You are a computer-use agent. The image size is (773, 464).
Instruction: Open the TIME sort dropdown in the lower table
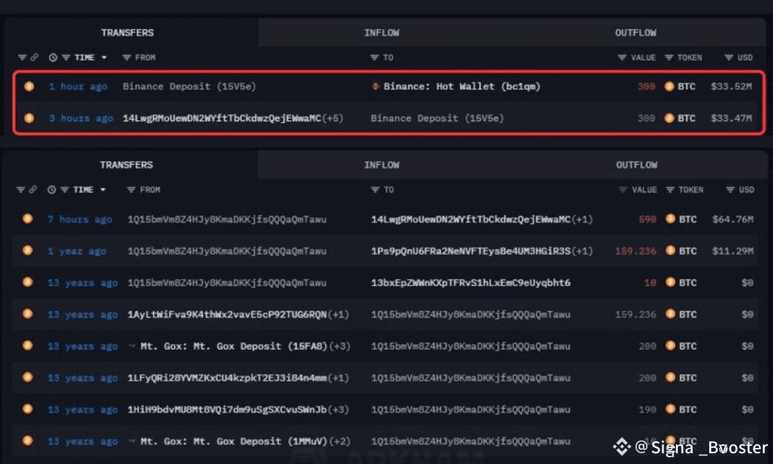(x=103, y=189)
